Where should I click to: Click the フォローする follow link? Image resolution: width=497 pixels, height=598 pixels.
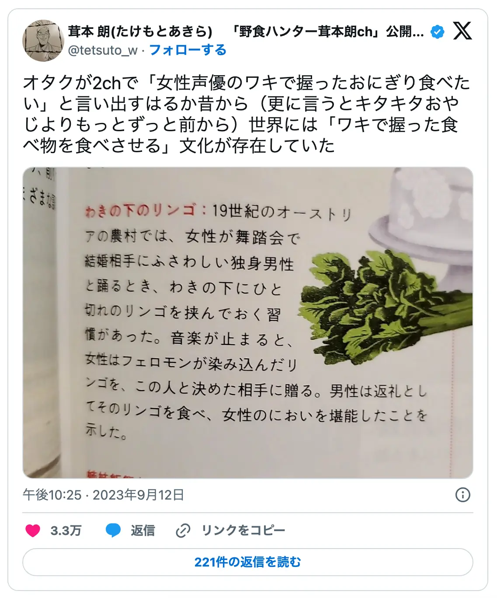pos(188,50)
